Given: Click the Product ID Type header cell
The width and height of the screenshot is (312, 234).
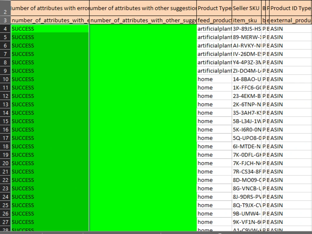Looking at the screenshot, I should pos(290,8).
